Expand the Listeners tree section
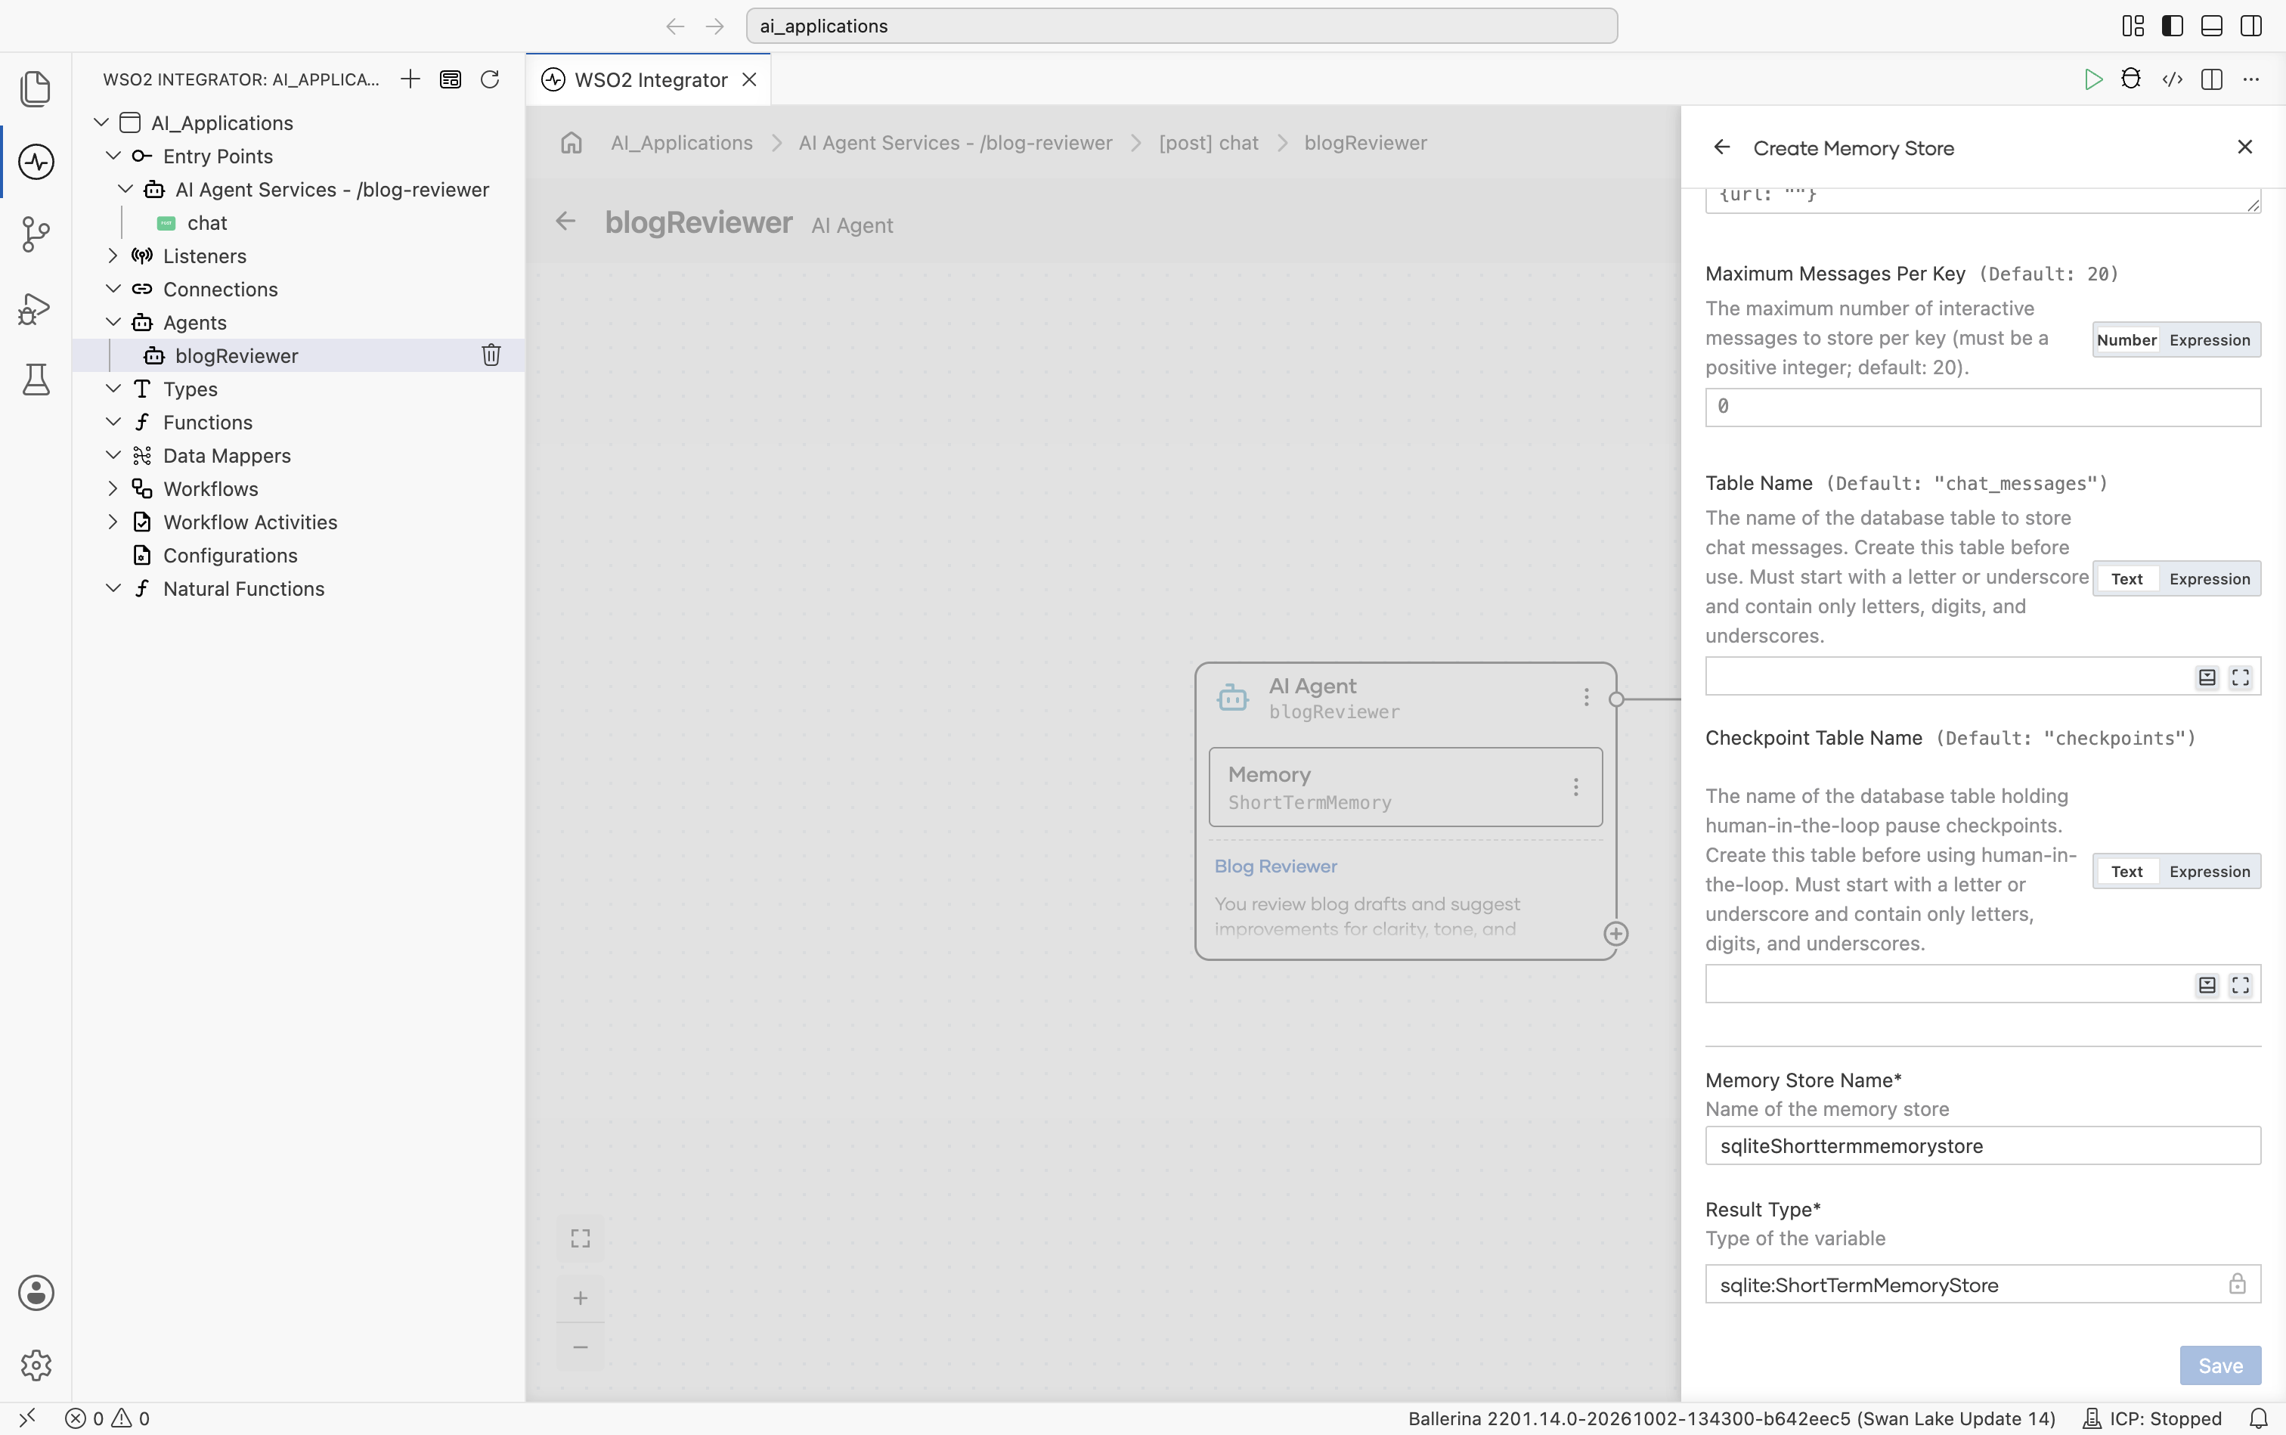Image resolution: width=2286 pixels, height=1435 pixels. [x=113, y=256]
